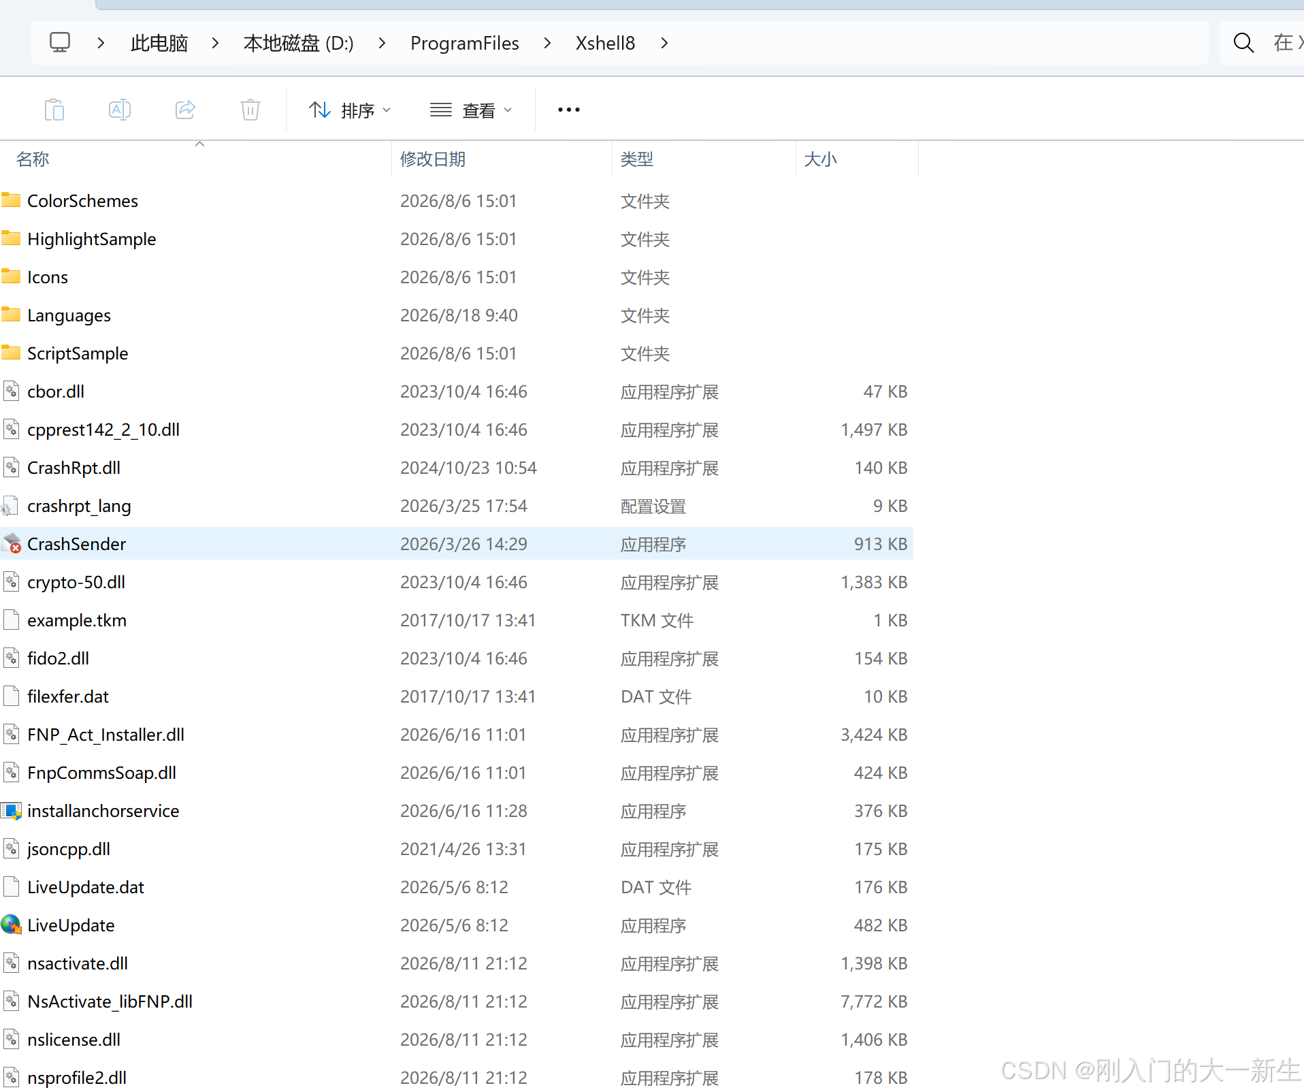Select the file named NsActivate_libFNP.dll

click(110, 1001)
